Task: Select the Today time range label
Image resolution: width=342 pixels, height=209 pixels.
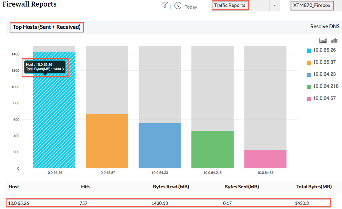Action: 191,7
